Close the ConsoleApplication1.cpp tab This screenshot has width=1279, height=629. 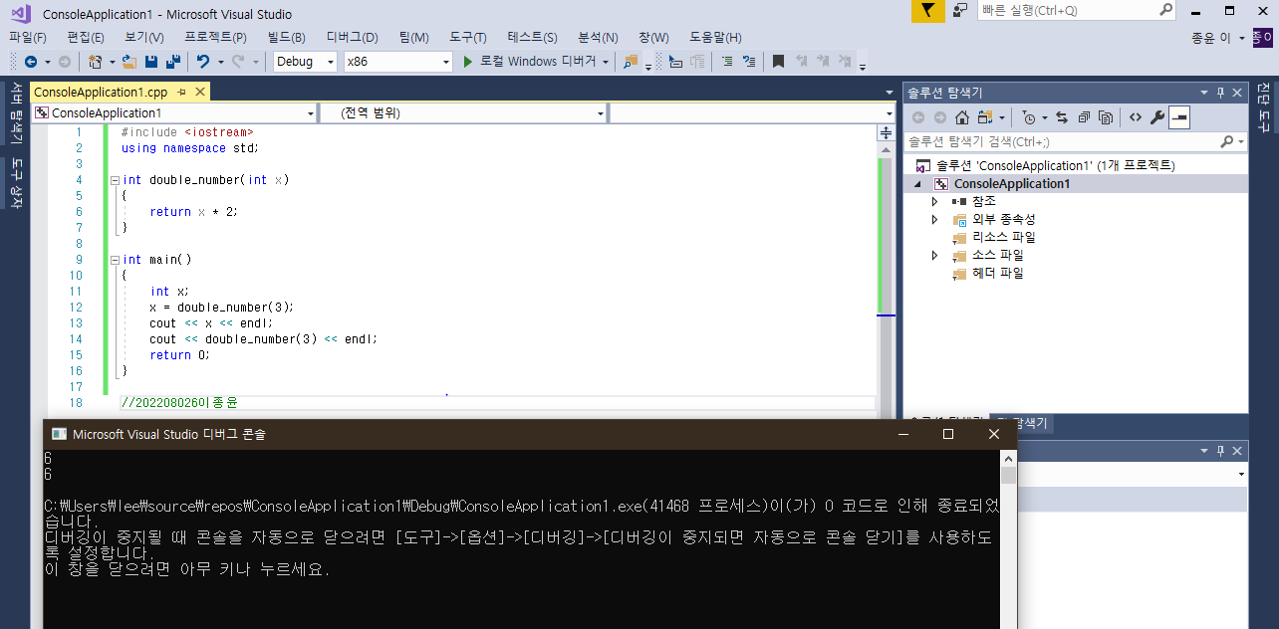click(199, 92)
